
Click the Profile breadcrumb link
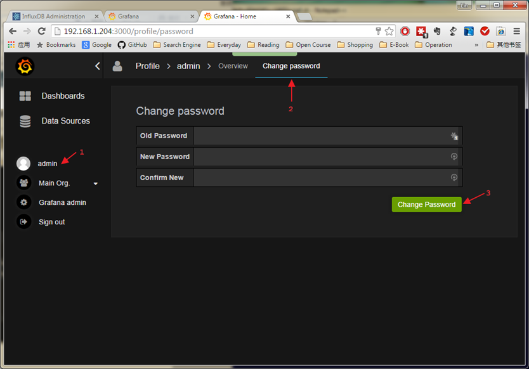pyautogui.click(x=147, y=66)
